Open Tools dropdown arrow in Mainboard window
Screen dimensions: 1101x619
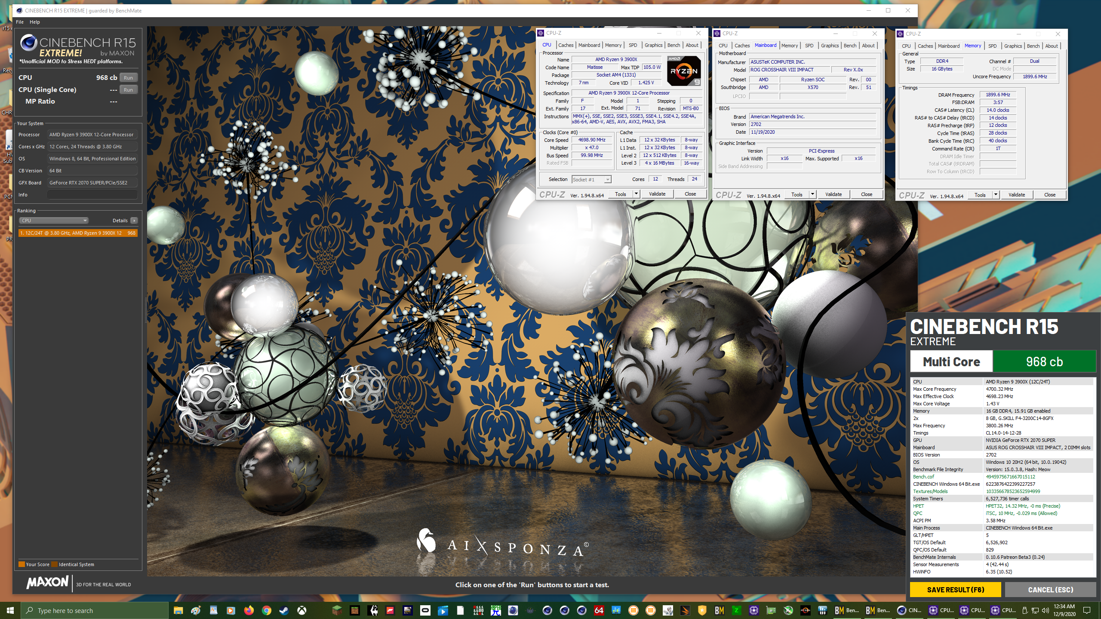tap(812, 194)
